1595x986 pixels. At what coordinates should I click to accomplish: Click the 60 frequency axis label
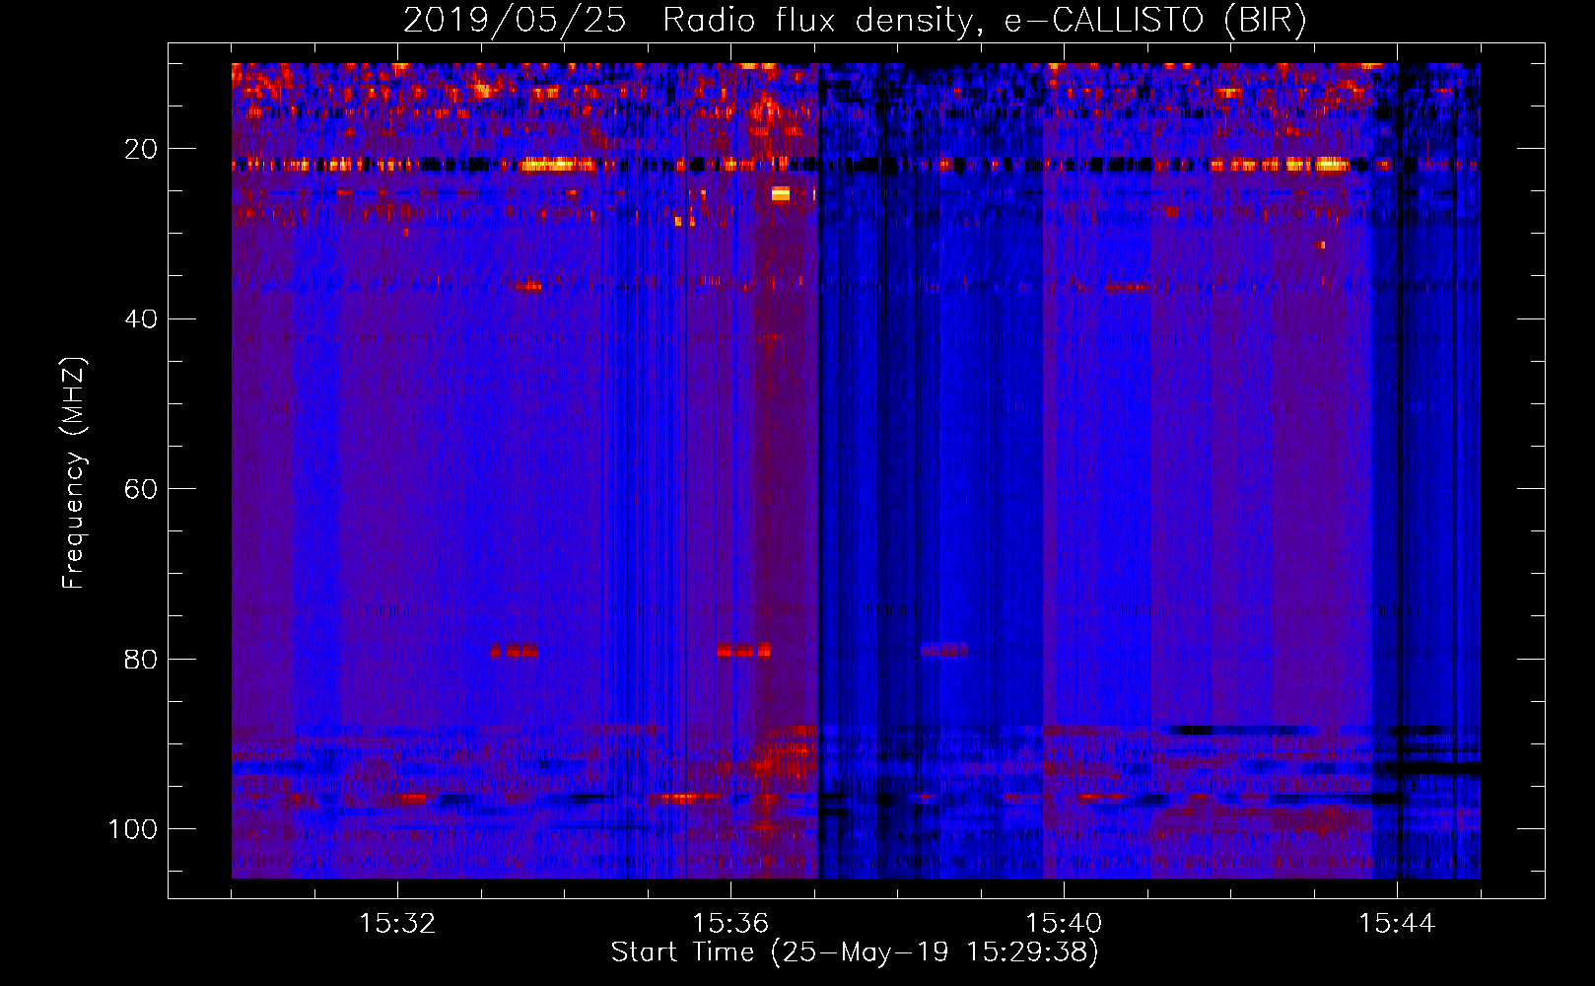pyautogui.click(x=142, y=489)
